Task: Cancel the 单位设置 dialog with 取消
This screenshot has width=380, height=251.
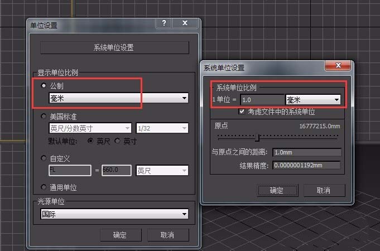Action: click(168, 235)
